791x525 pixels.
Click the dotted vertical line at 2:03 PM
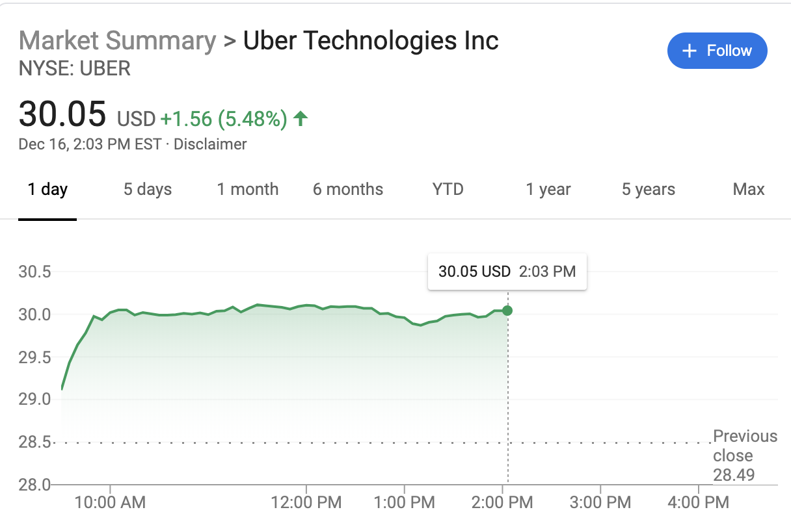pos(507,390)
